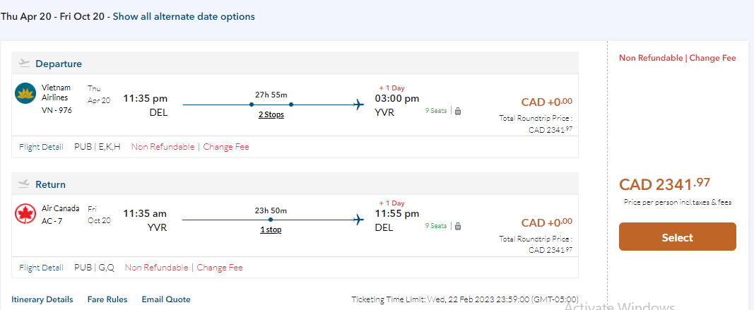
Task: Click the baggage icon on departure flight
Action: tap(458, 111)
